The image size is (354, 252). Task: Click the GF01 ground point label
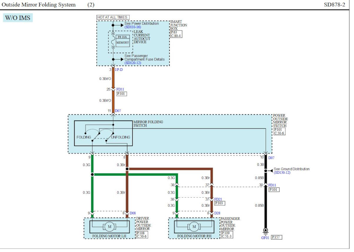(265, 238)
